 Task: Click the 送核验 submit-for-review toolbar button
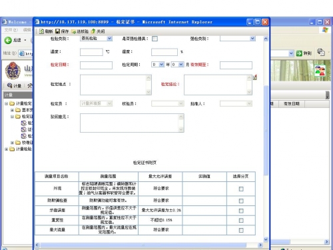(80, 31)
